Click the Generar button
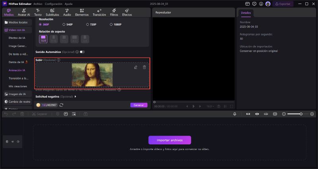Viewport: 318px width, 169px height. point(139,105)
